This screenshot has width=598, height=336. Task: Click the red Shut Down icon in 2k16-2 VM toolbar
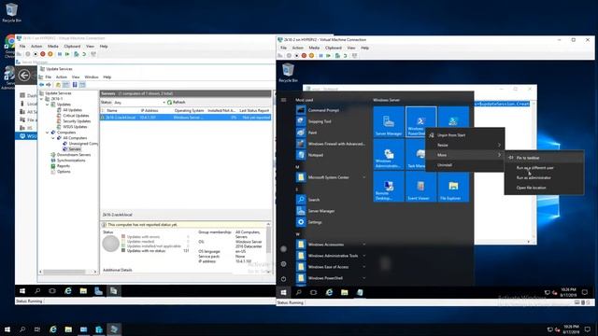(304, 56)
